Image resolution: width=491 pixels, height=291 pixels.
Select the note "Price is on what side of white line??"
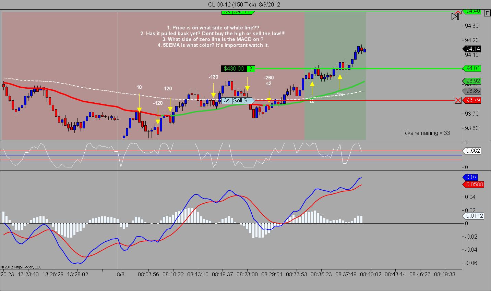tap(213, 27)
